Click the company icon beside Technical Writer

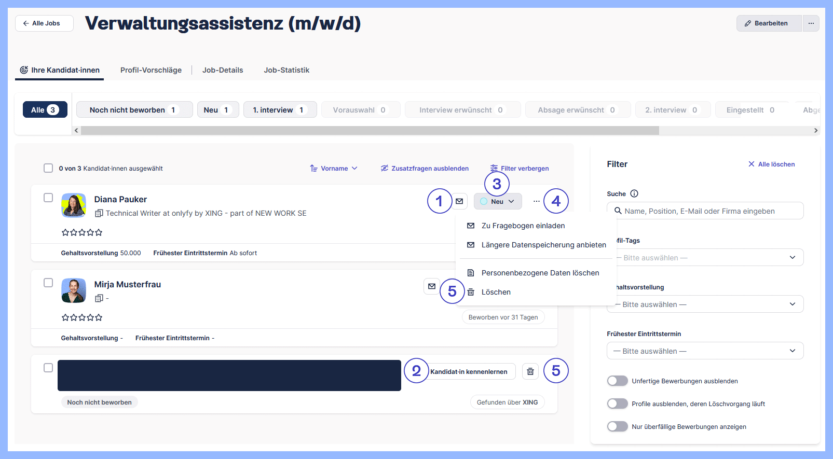(99, 214)
